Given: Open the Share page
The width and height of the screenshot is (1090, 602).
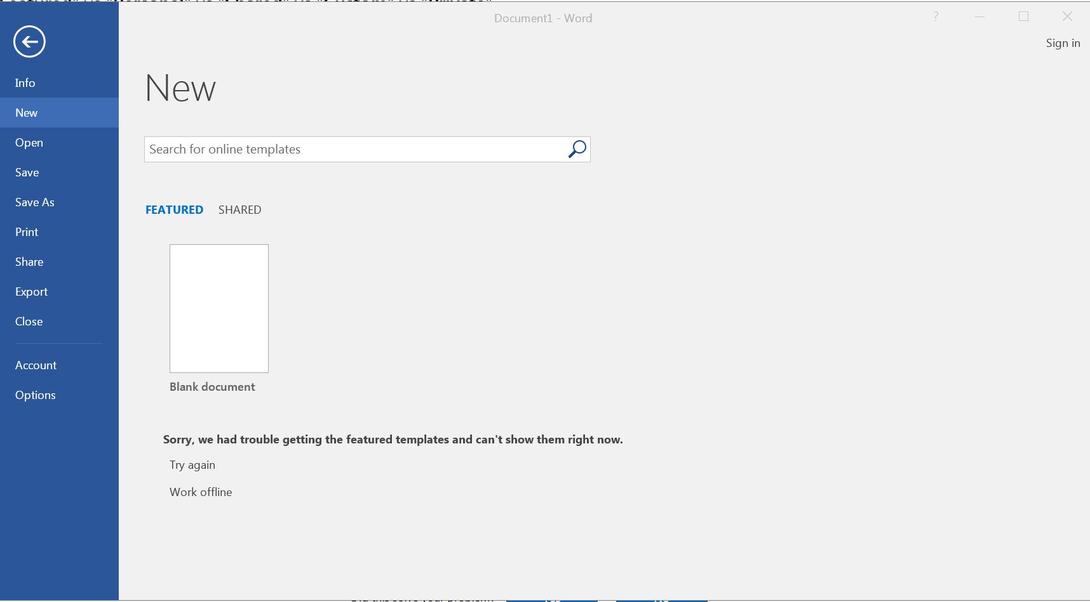Looking at the screenshot, I should point(59,262).
